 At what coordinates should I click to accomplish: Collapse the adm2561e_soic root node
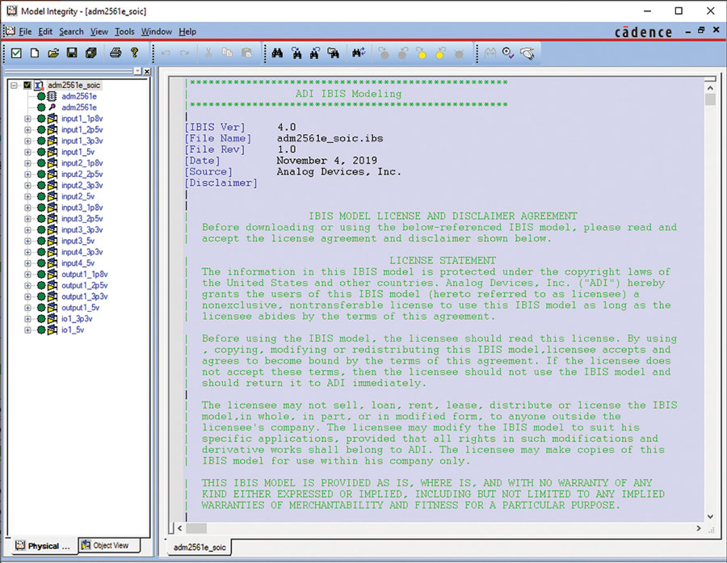click(x=15, y=85)
